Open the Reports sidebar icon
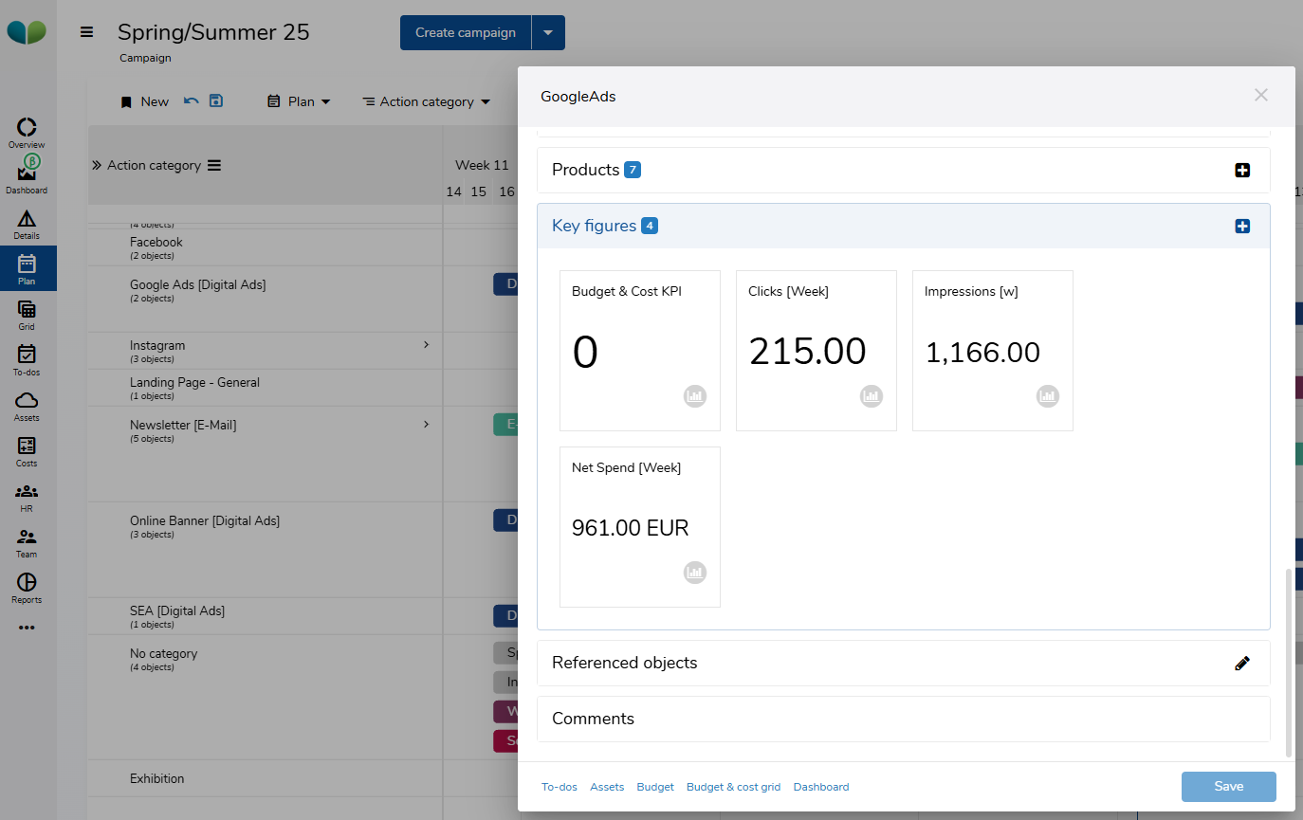This screenshot has height=820, width=1303. click(27, 588)
